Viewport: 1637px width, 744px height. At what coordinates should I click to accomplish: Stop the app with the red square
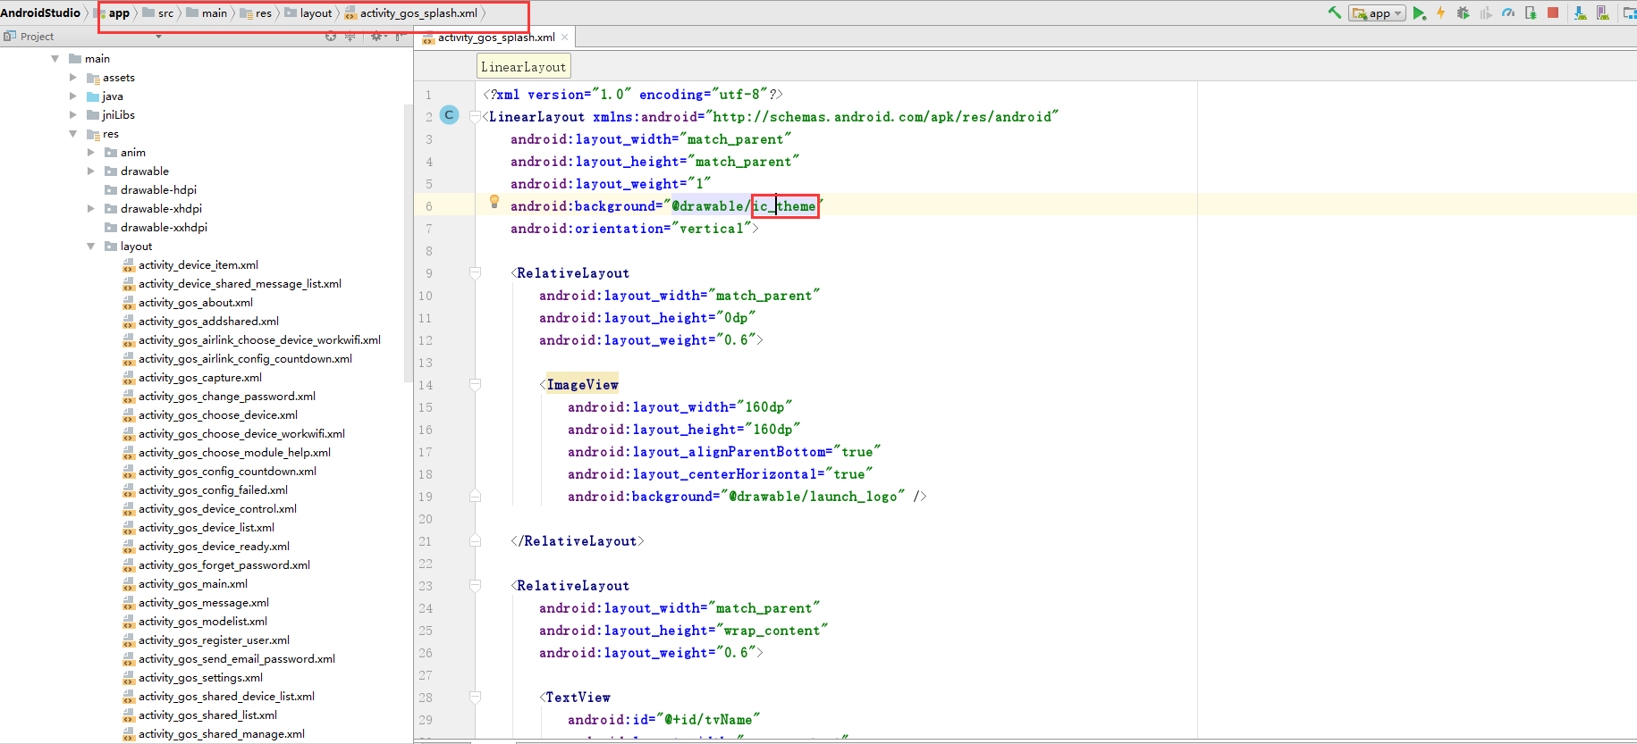[1553, 13]
